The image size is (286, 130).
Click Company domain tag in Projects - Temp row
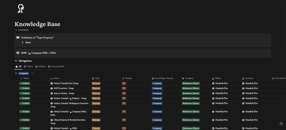[x=157, y=98]
